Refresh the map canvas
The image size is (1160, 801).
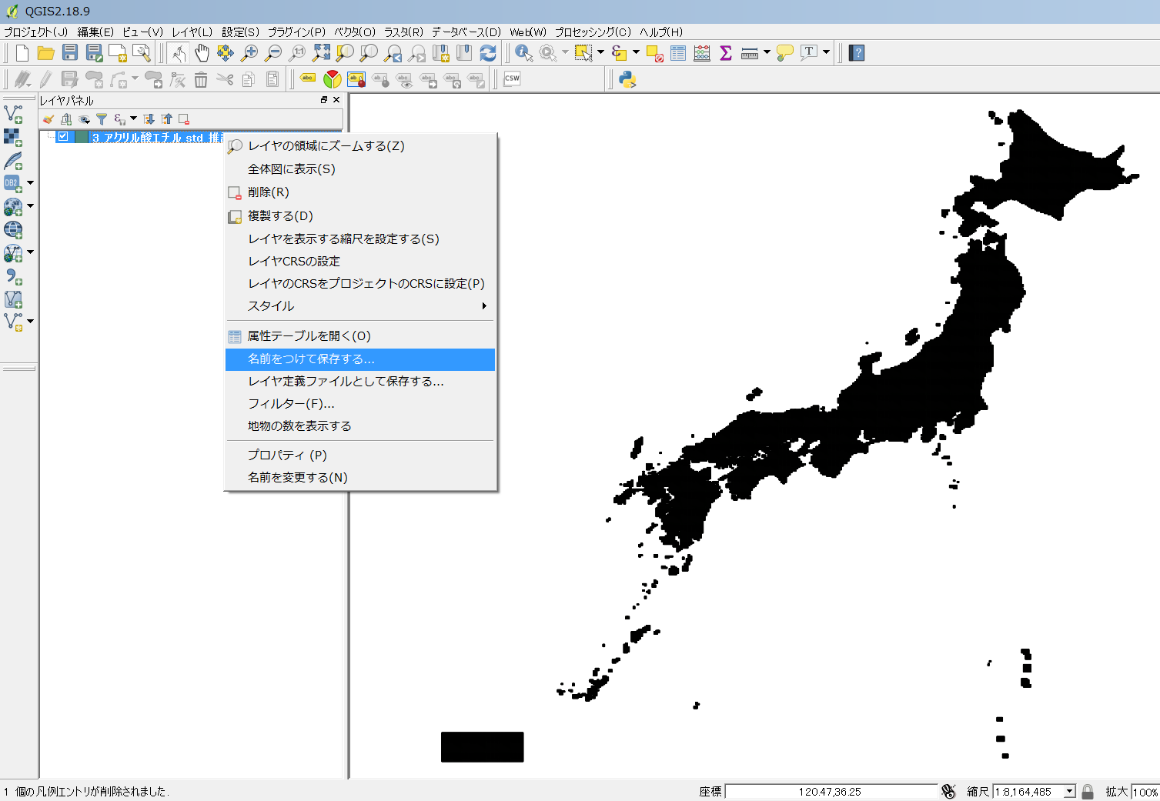[488, 52]
